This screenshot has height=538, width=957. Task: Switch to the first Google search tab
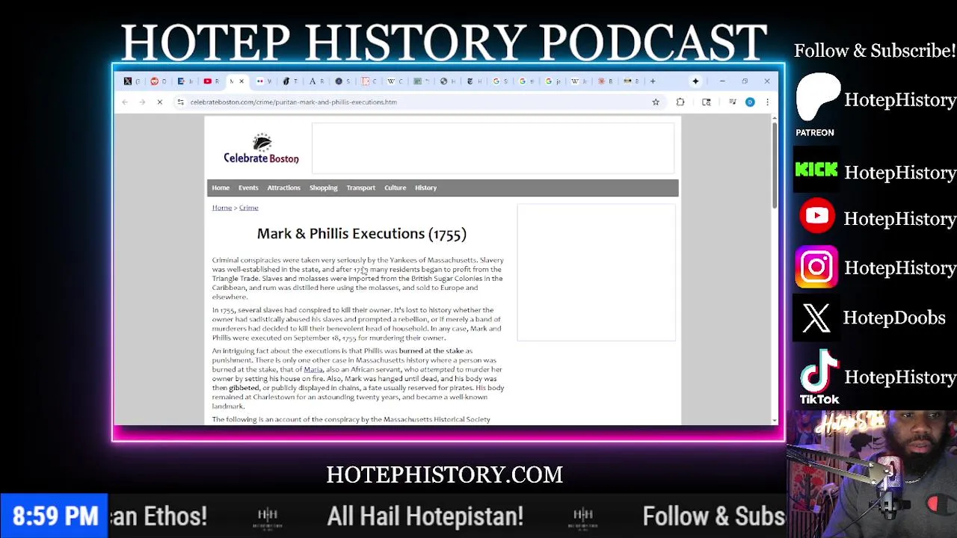[500, 81]
